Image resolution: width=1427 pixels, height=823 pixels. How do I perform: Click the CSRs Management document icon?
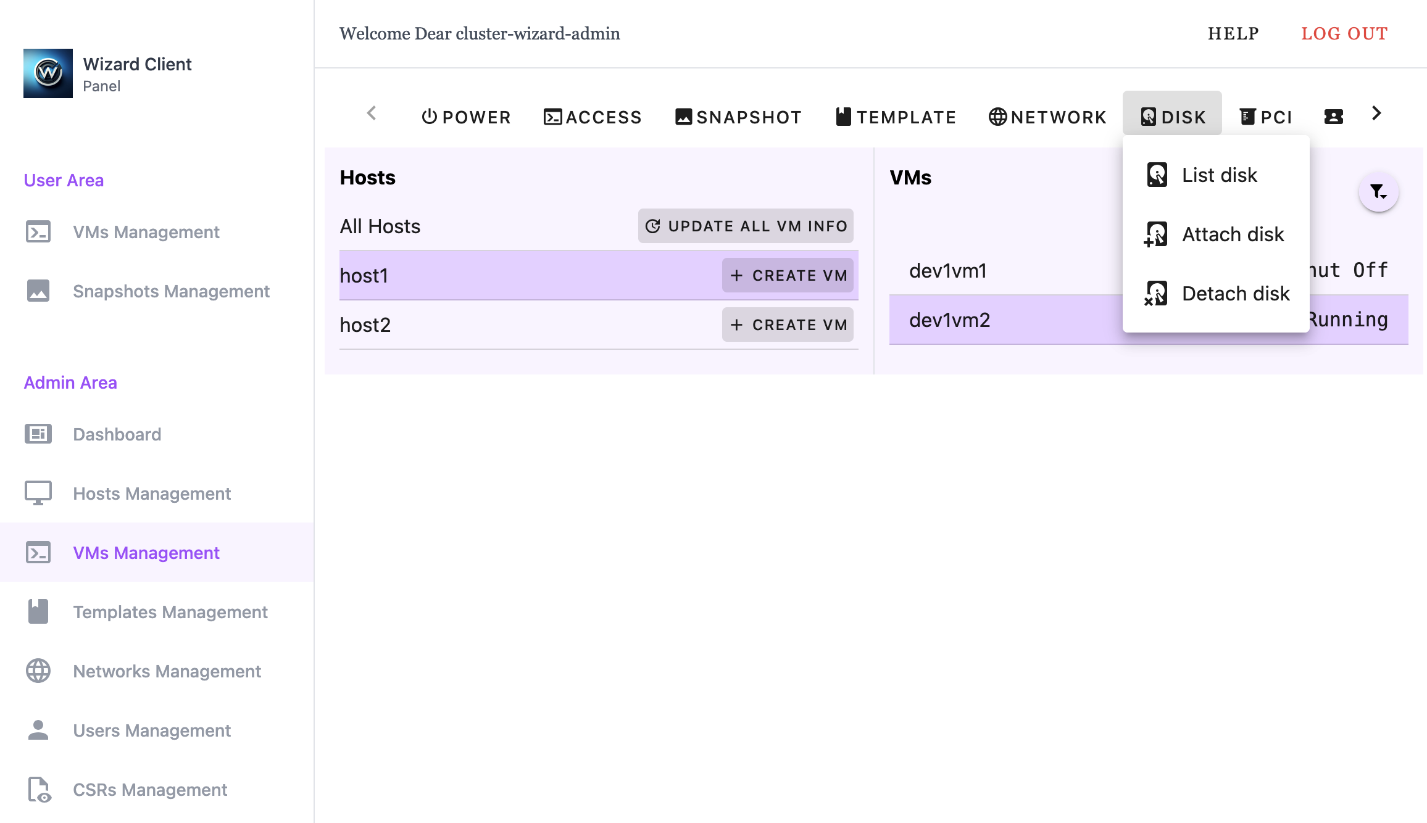[x=38, y=790]
